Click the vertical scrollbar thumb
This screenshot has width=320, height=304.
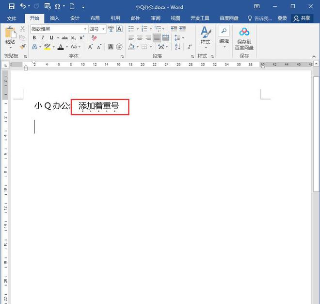click(x=316, y=134)
